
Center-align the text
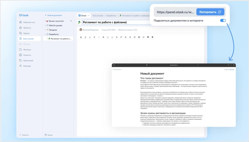click(x=130, y=37)
